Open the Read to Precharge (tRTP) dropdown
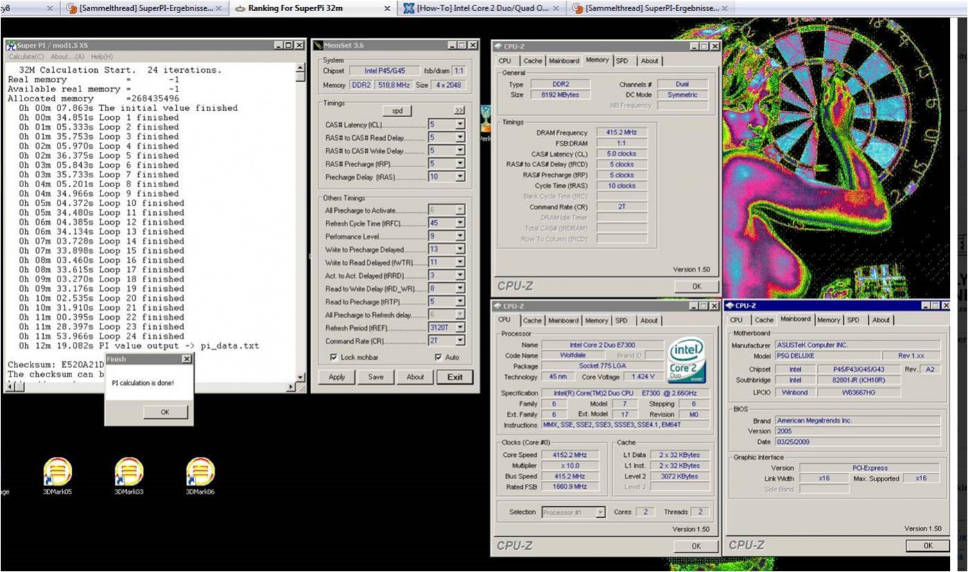968x572 pixels. (460, 302)
